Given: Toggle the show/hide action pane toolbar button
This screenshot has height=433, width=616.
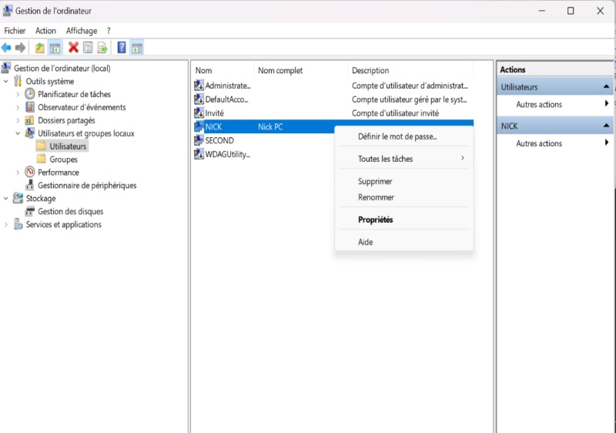Looking at the screenshot, I should point(136,48).
